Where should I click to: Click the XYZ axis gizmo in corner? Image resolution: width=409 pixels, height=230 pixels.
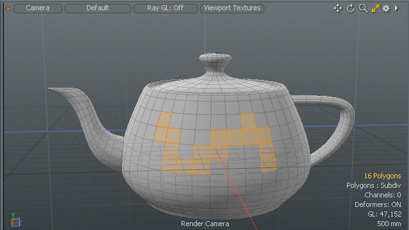click(16, 220)
